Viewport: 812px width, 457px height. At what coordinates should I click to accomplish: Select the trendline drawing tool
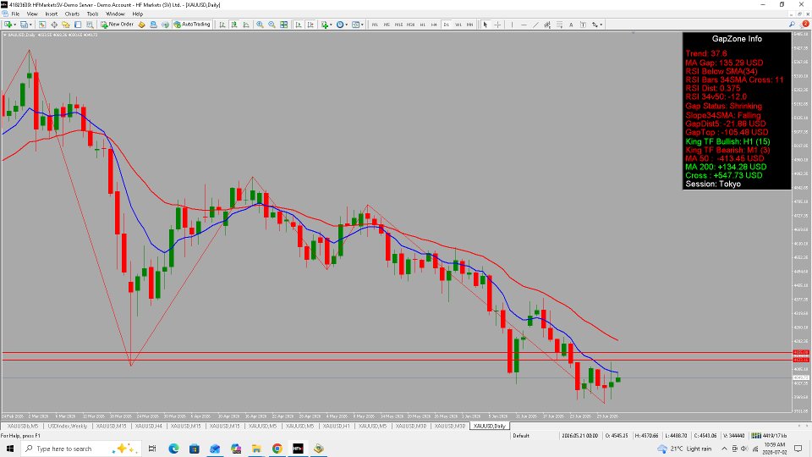[536, 25]
